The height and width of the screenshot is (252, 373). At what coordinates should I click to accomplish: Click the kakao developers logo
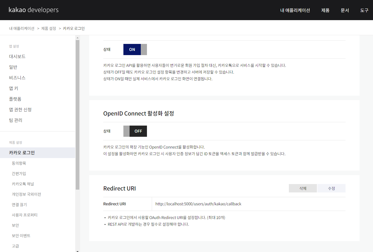[x=34, y=10]
